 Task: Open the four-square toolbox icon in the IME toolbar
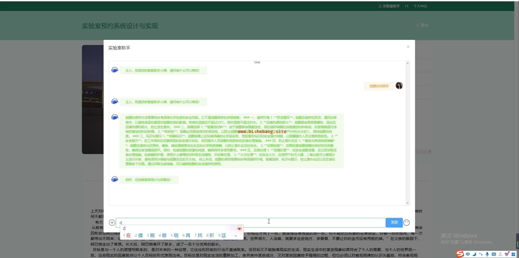point(513,254)
